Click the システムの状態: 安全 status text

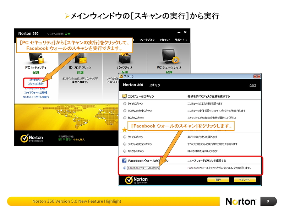(59, 34)
